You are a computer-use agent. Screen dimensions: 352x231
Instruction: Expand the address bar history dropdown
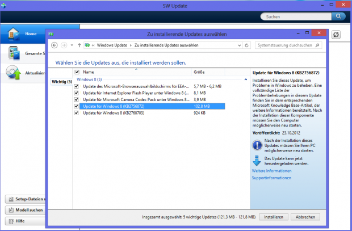tap(240, 45)
